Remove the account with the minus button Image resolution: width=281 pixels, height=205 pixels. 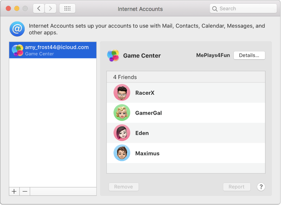(25, 191)
